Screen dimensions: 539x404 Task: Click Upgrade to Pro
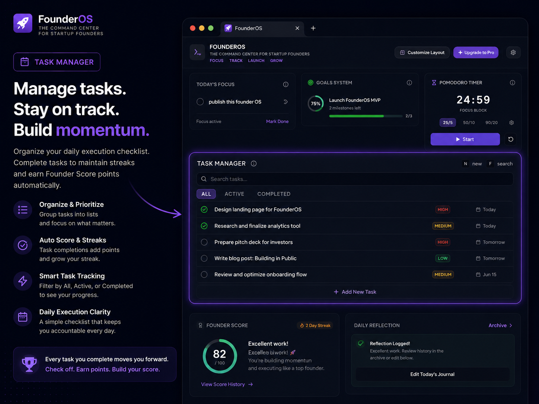tap(476, 52)
